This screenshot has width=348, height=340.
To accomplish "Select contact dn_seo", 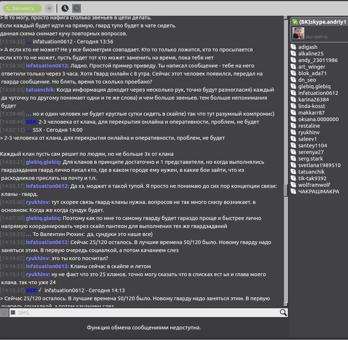I will pos(307,80).
